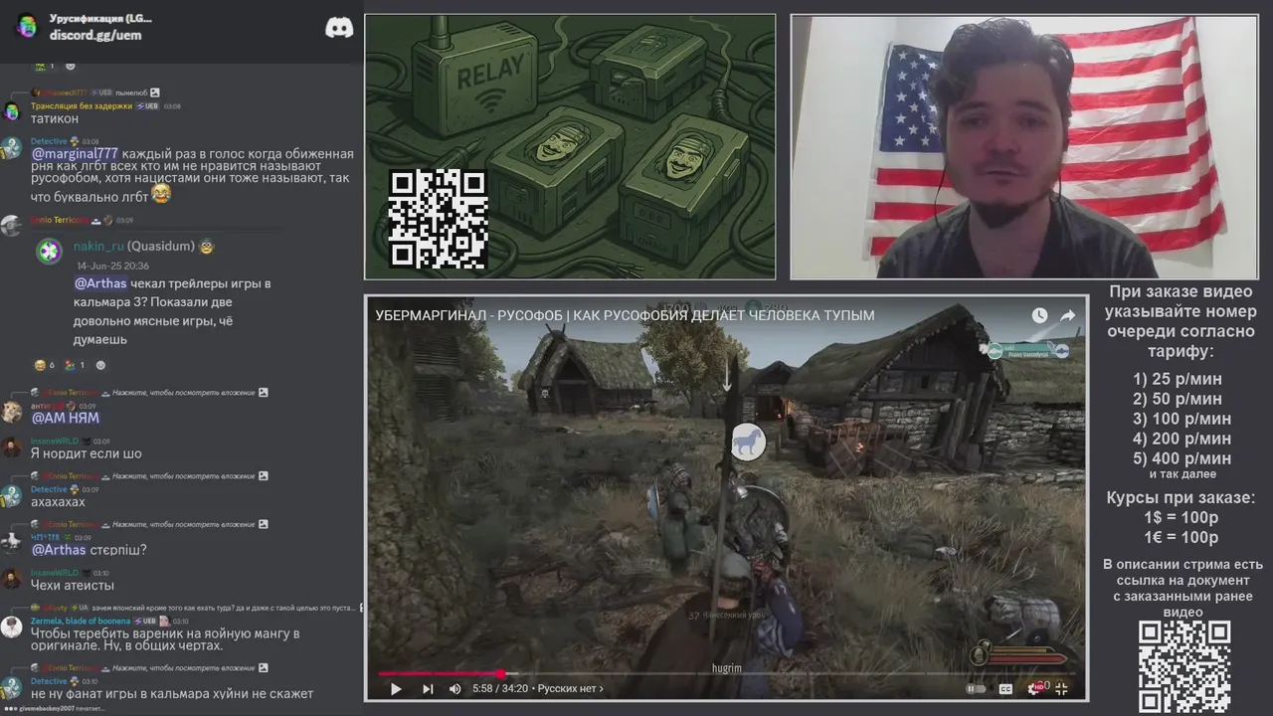Open the video title УБЕРМАРГИНАЛ - РУСОФОБ

[x=625, y=315]
